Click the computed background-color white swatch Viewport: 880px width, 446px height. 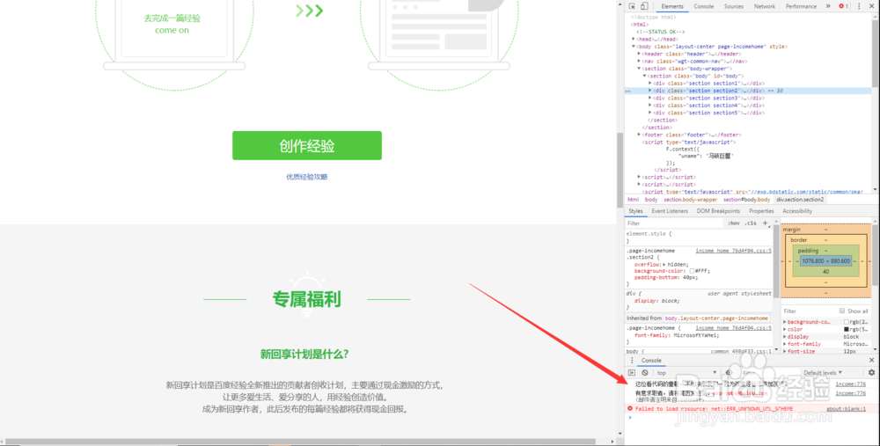[x=847, y=322]
